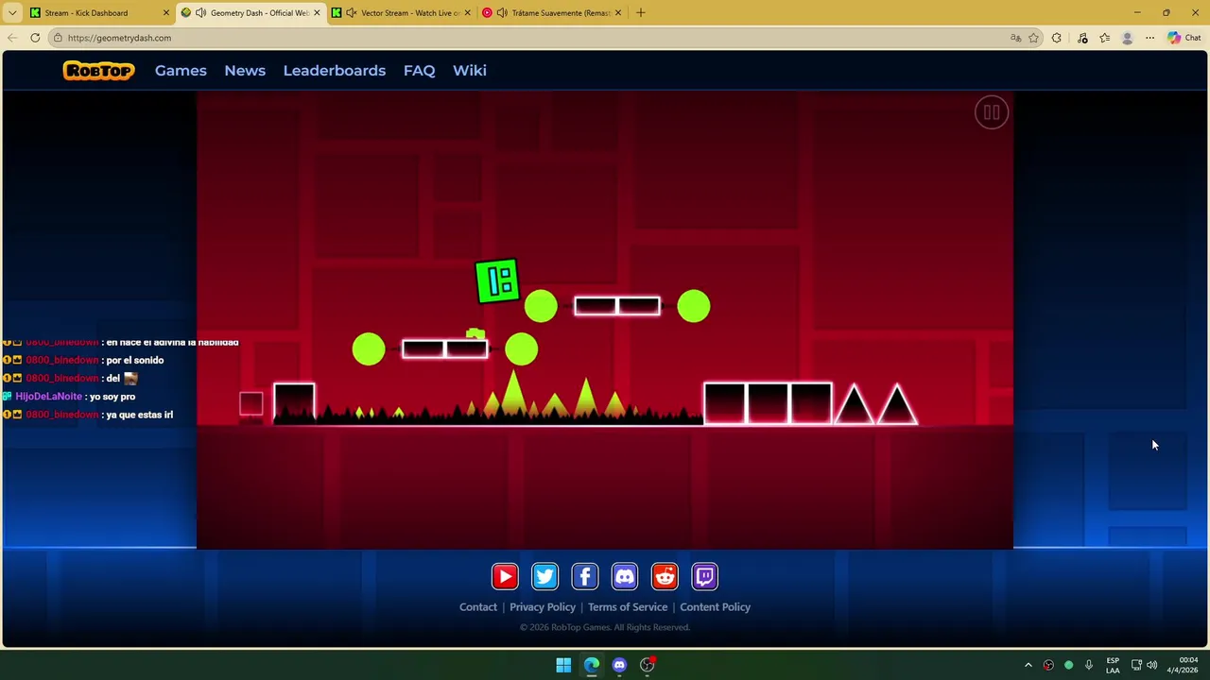
Task: Open the News page
Action: (245, 71)
